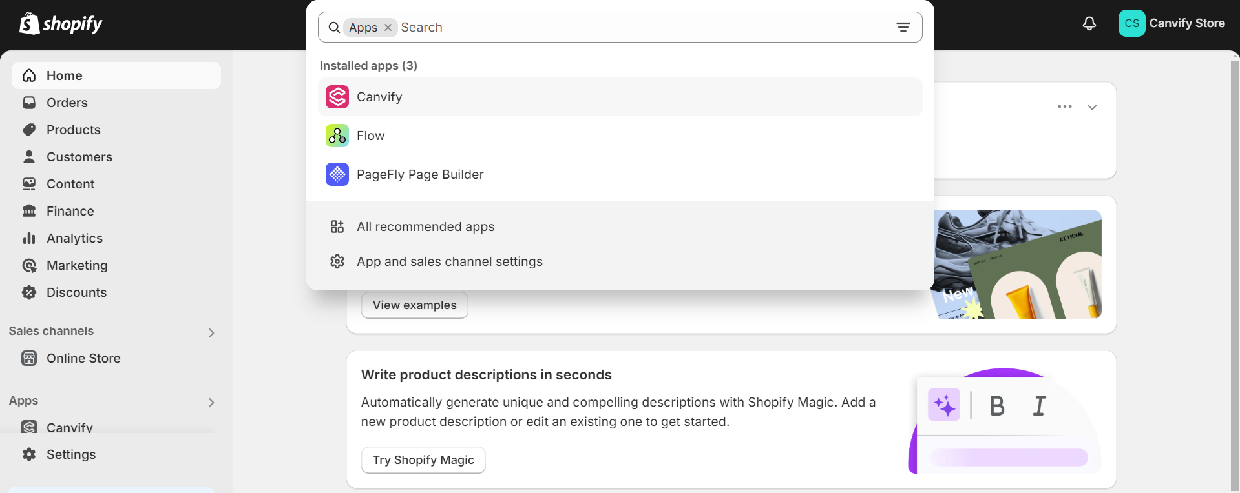This screenshot has height=493, width=1240.
Task: Click Write product descriptions in seconds heading
Action: 486,375
